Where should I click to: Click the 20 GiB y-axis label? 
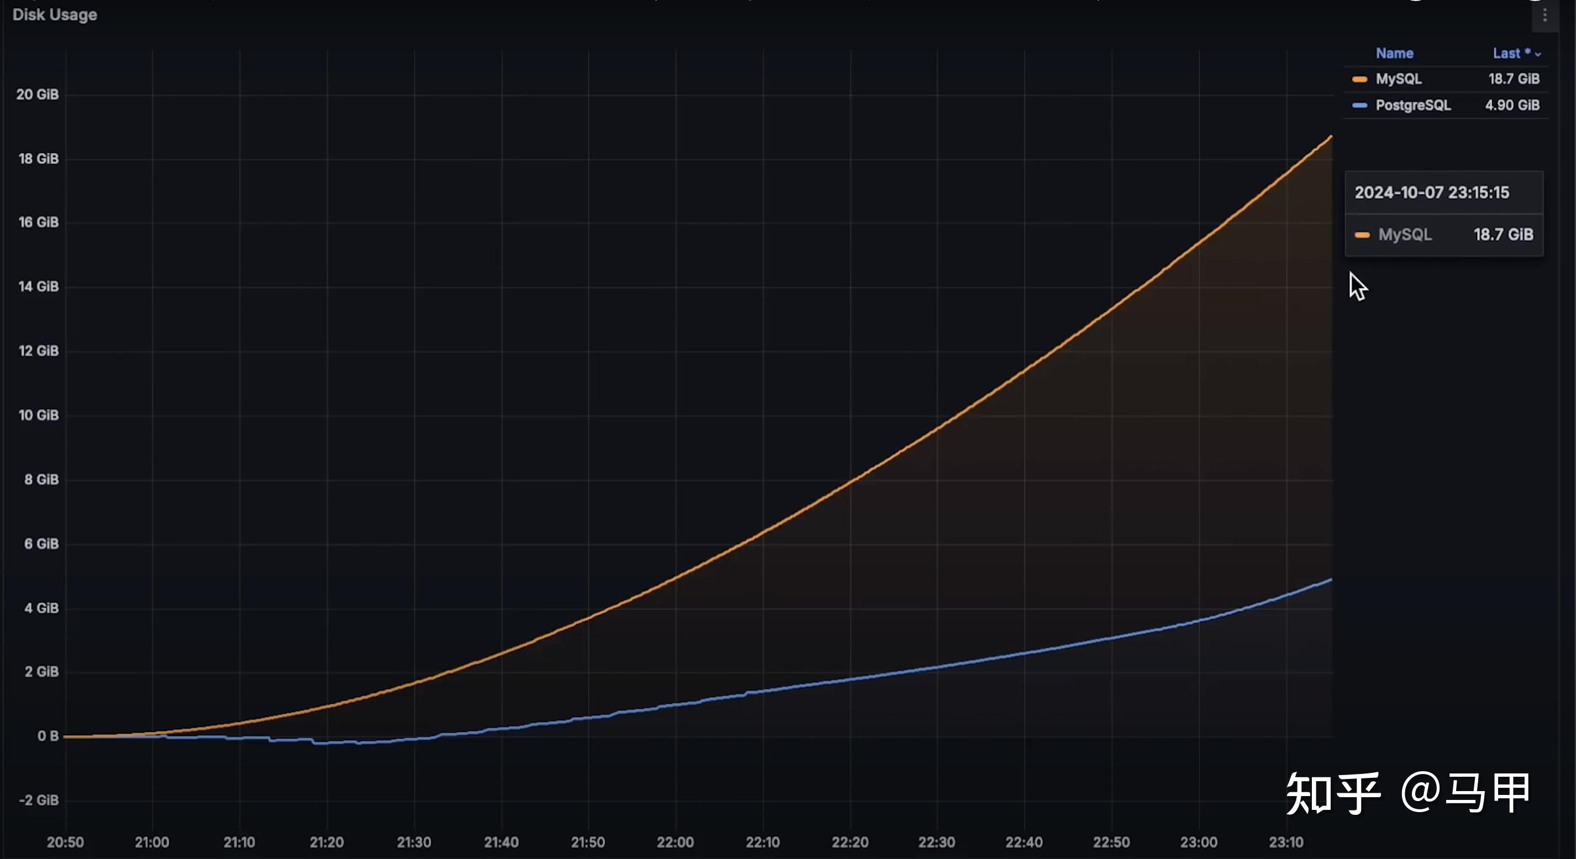[x=38, y=95]
